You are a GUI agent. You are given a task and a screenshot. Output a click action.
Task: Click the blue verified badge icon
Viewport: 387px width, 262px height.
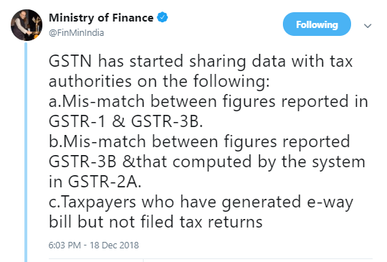click(x=163, y=17)
